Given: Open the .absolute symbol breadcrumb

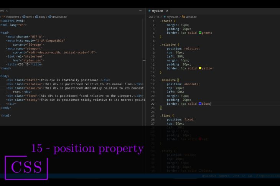Looking at the screenshot, I should point(191,17).
